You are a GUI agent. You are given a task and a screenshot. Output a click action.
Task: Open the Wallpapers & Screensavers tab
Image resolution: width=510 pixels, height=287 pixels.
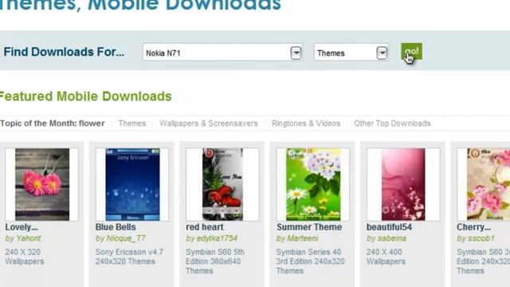pyautogui.click(x=209, y=124)
